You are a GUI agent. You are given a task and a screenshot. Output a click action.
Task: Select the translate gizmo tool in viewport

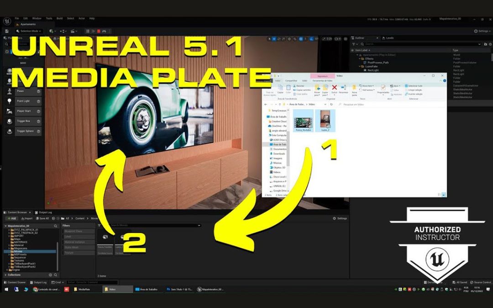(274, 39)
